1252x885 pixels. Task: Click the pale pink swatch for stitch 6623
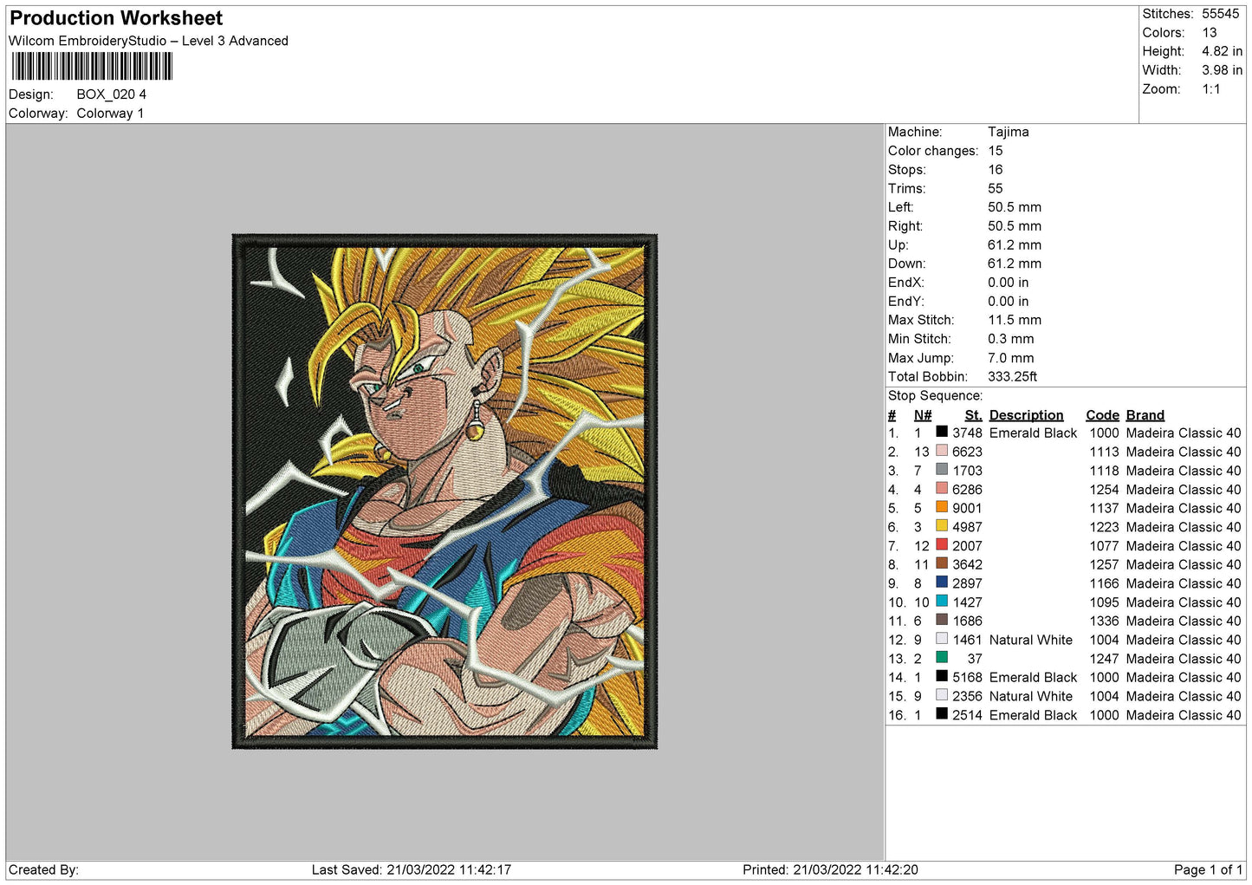click(942, 451)
